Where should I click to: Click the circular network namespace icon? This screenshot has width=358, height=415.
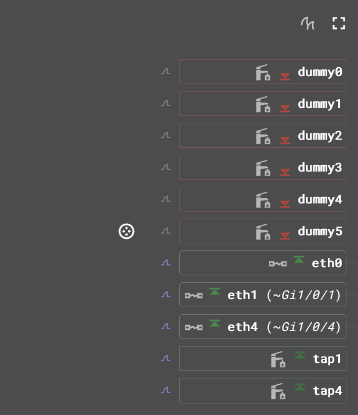click(x=126, y=231)
